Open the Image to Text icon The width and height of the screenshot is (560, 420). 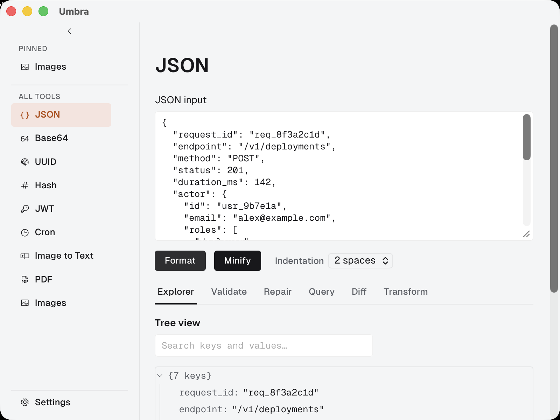[x=25, y=256]
